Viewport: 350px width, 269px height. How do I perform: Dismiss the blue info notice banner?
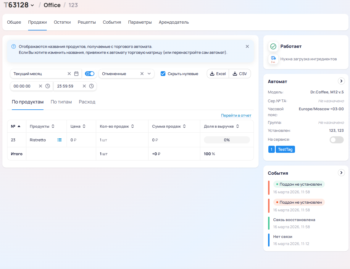[247, 46]
